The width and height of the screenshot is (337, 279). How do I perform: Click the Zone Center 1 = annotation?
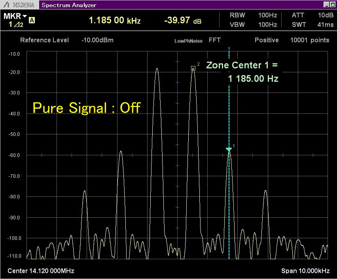(242, 65)
